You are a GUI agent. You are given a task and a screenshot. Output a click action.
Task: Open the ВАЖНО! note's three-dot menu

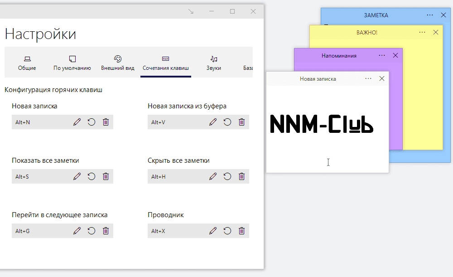tap(422, 32)
